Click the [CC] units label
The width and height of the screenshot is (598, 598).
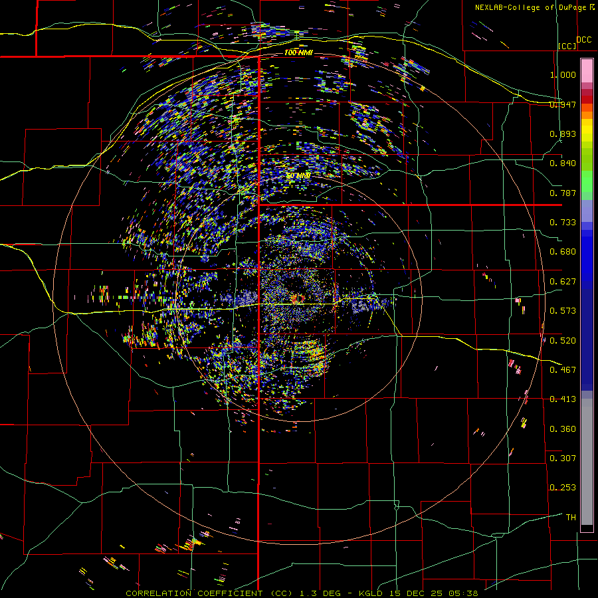567,46
